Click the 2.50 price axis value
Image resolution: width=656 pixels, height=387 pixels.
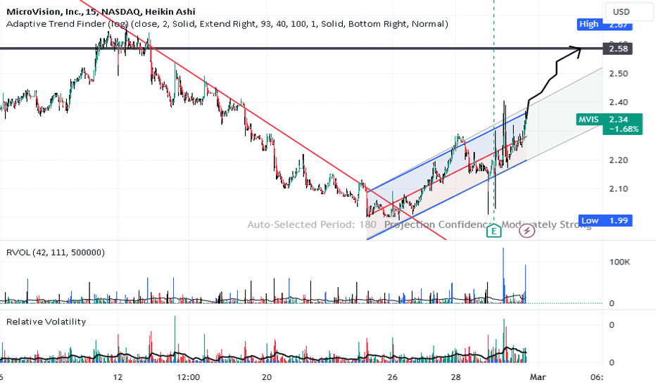(619, 74)
